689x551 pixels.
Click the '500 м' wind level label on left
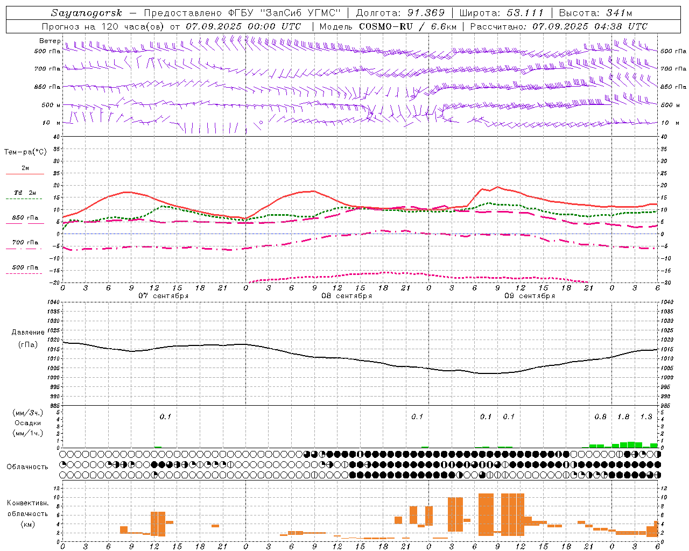coord(52,105)
